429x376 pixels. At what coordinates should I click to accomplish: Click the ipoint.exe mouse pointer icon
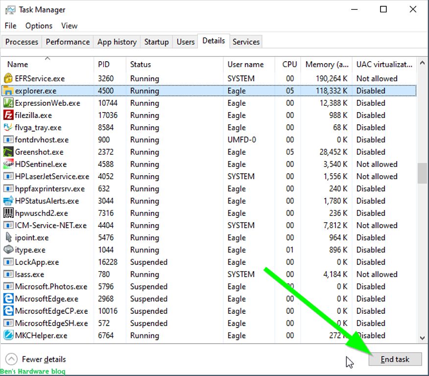(8, 237)
